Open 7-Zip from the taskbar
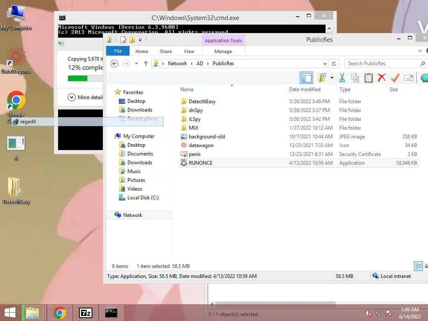428x321 pixels. pos(85,313)
